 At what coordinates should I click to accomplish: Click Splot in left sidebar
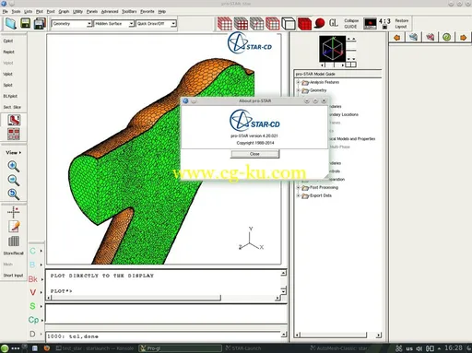tap(8, 85)
